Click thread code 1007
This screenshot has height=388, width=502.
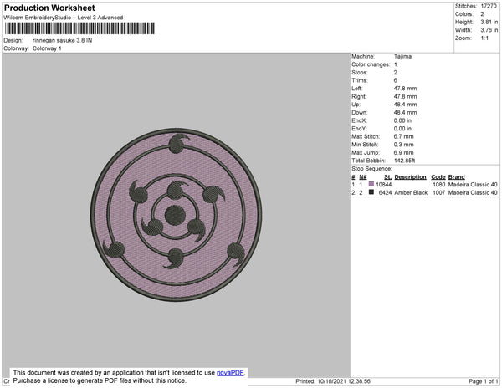point(439,192)
